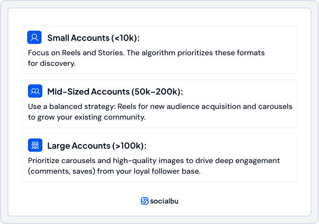The image size is (319, 224).
Task: Click the socialbu wordmark text
Action: tap(164, 201)
